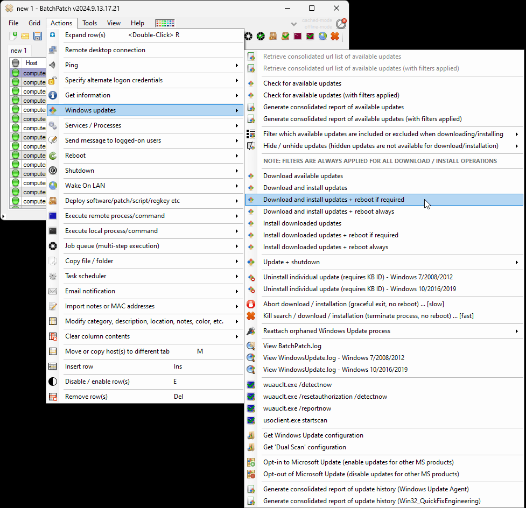Click the Ping speaker icon
Screen dimensions: 526x508
(53, 65)
